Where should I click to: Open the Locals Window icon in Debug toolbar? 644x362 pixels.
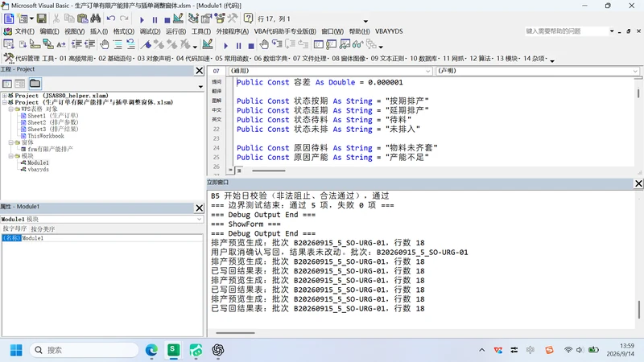(318, 44)
